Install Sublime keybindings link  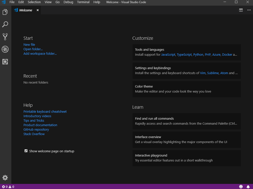tap(213, 73)
